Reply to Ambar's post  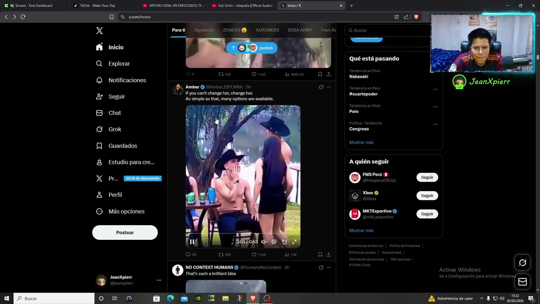point(191,255)
